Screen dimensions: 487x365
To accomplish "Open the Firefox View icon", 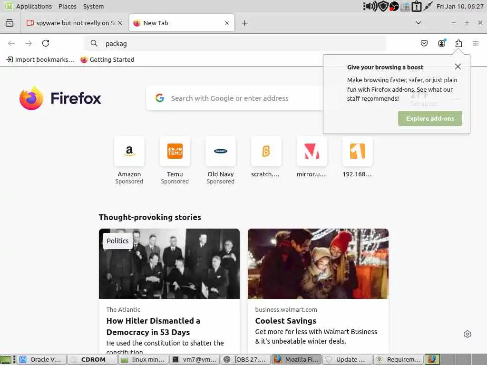I will tap(10, 23).
